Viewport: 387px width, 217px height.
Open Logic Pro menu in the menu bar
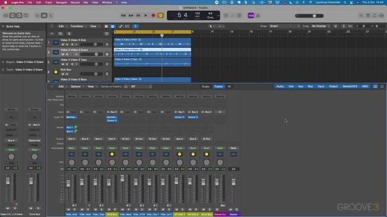(x=18, y=2)
